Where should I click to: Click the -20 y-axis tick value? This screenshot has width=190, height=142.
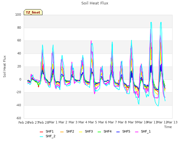18,92
